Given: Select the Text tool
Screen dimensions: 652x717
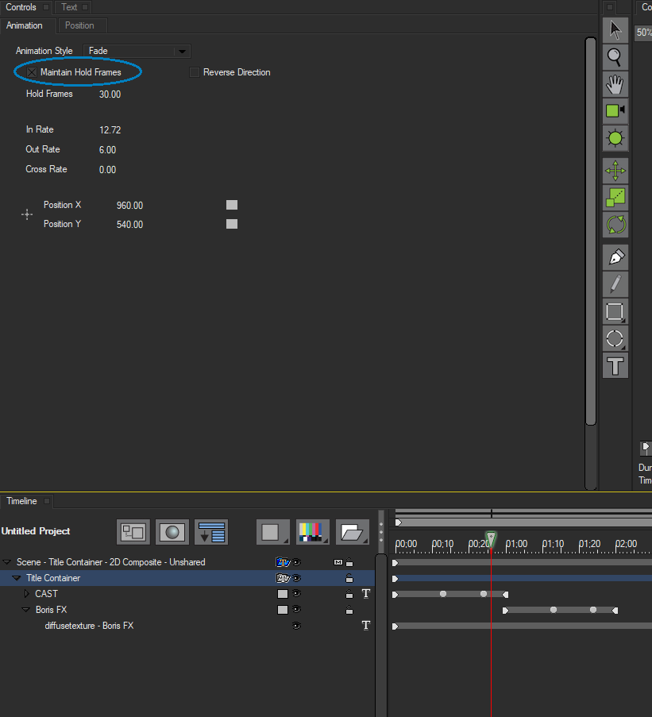Looking at the screenshot, I should point(615,366).
